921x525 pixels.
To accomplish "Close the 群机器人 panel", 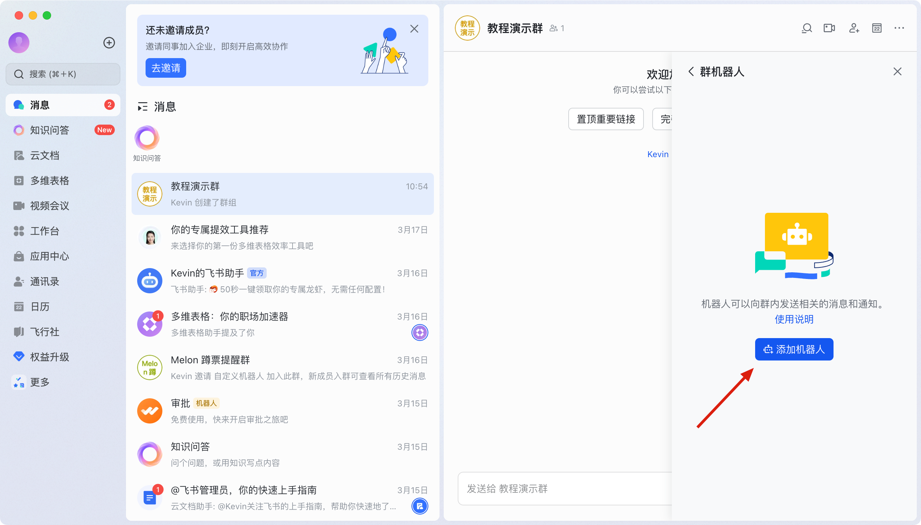I will click(x=897, y=71).
